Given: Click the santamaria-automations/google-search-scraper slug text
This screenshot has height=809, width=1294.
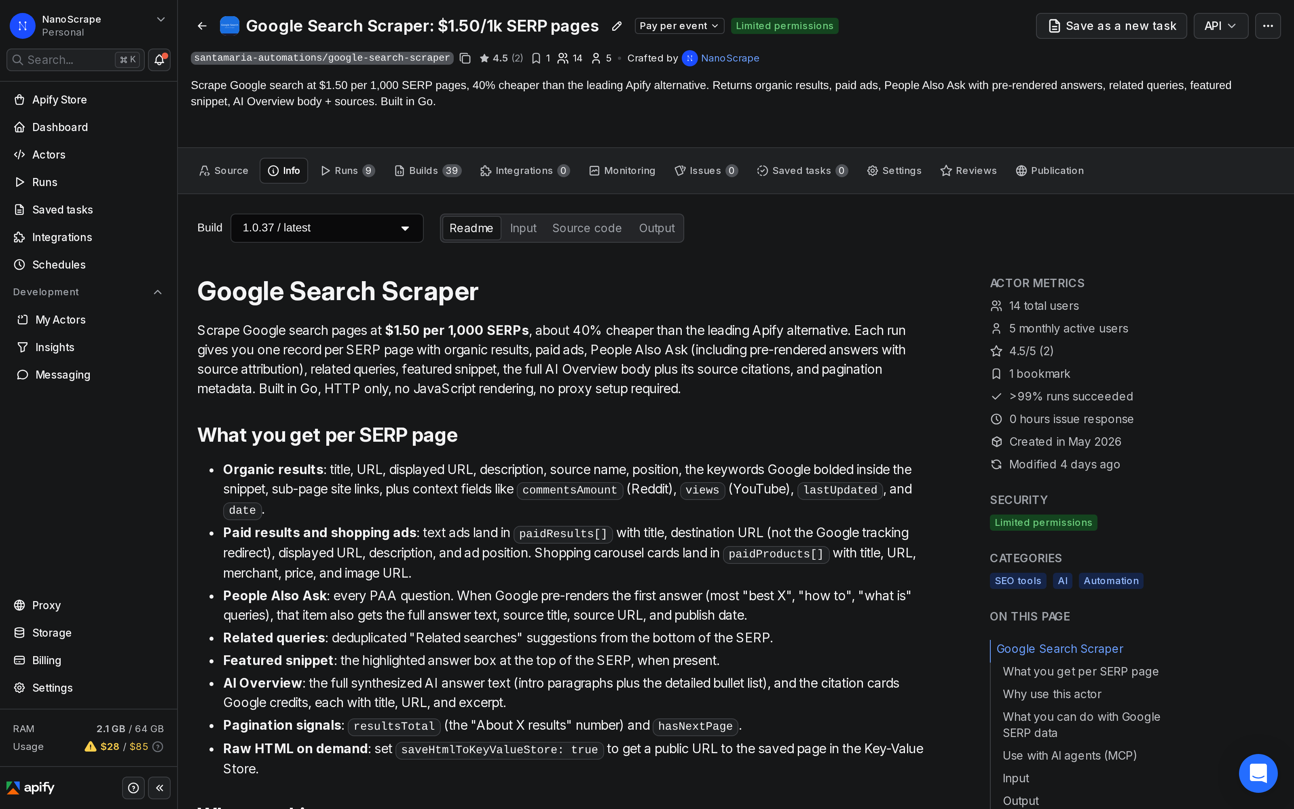Looking at the screenshot, I should 322,58.
